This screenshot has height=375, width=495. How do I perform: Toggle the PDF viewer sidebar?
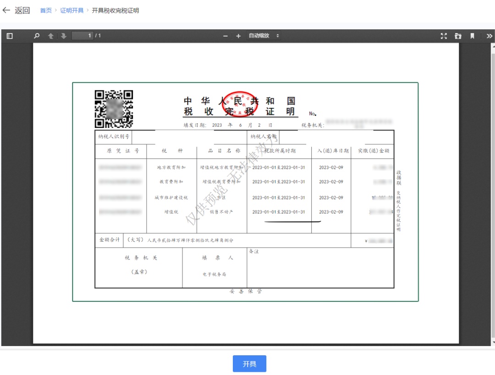pos(10,36)
